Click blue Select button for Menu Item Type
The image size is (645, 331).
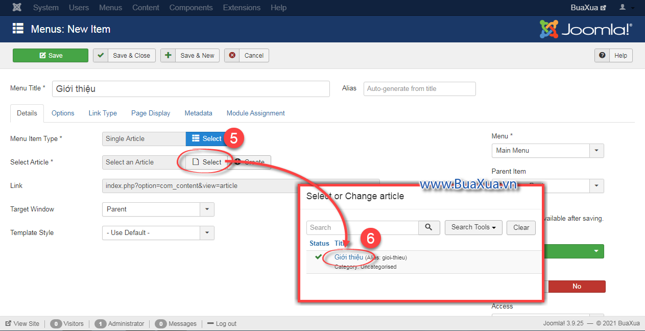[207, 138]
